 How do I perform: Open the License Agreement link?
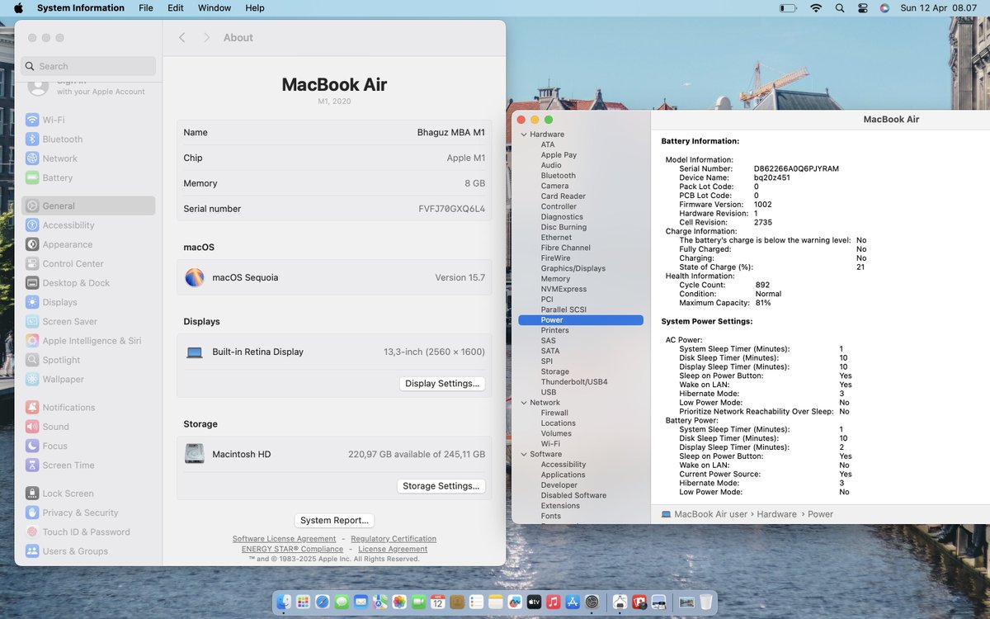pyautogui.click(x=393, y=549)
